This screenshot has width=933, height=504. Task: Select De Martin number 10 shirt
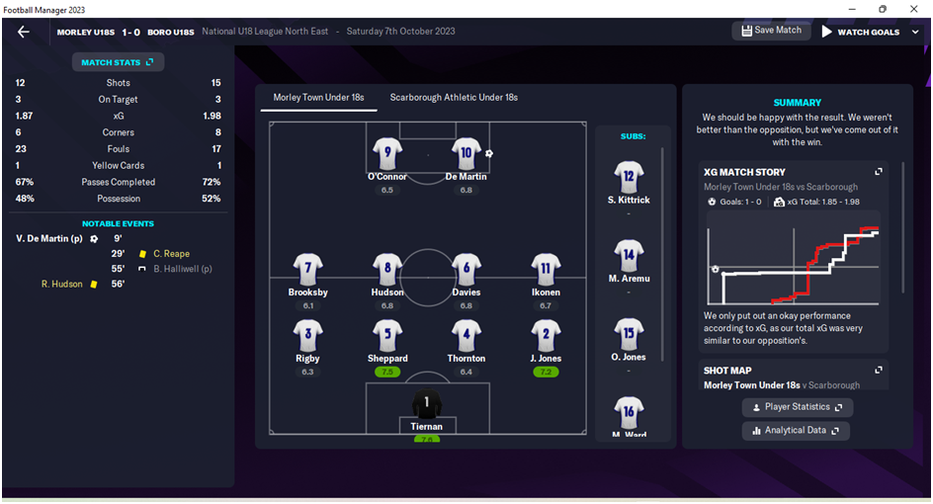point(466,154)
